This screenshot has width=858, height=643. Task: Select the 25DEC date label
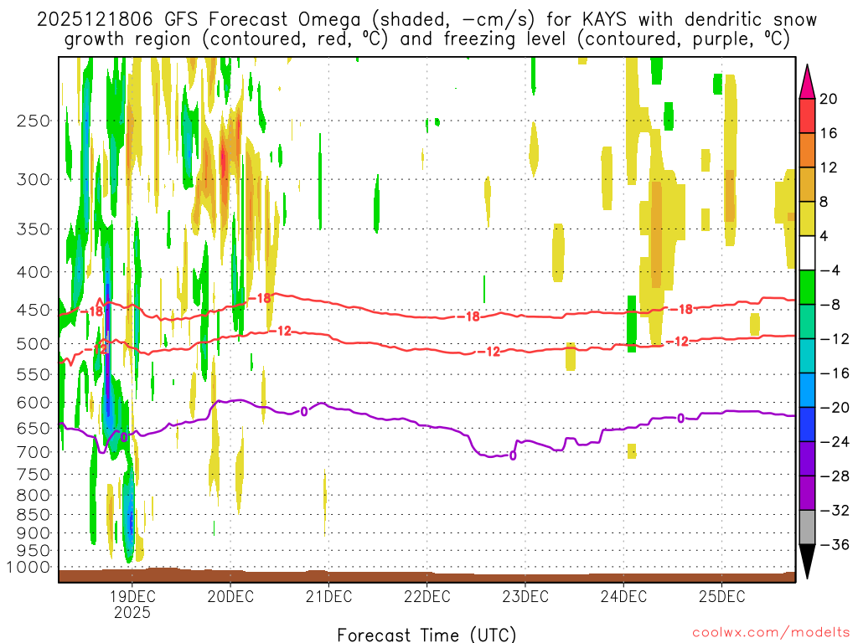pos(721,596)
